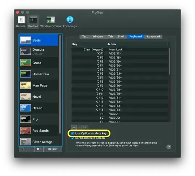Select the Grass profile

coord(39,63)
